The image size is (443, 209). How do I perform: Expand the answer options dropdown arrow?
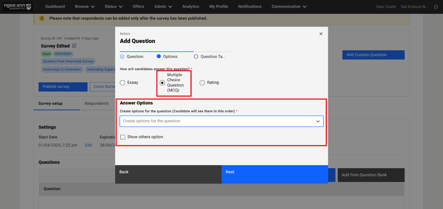(318, 121)
